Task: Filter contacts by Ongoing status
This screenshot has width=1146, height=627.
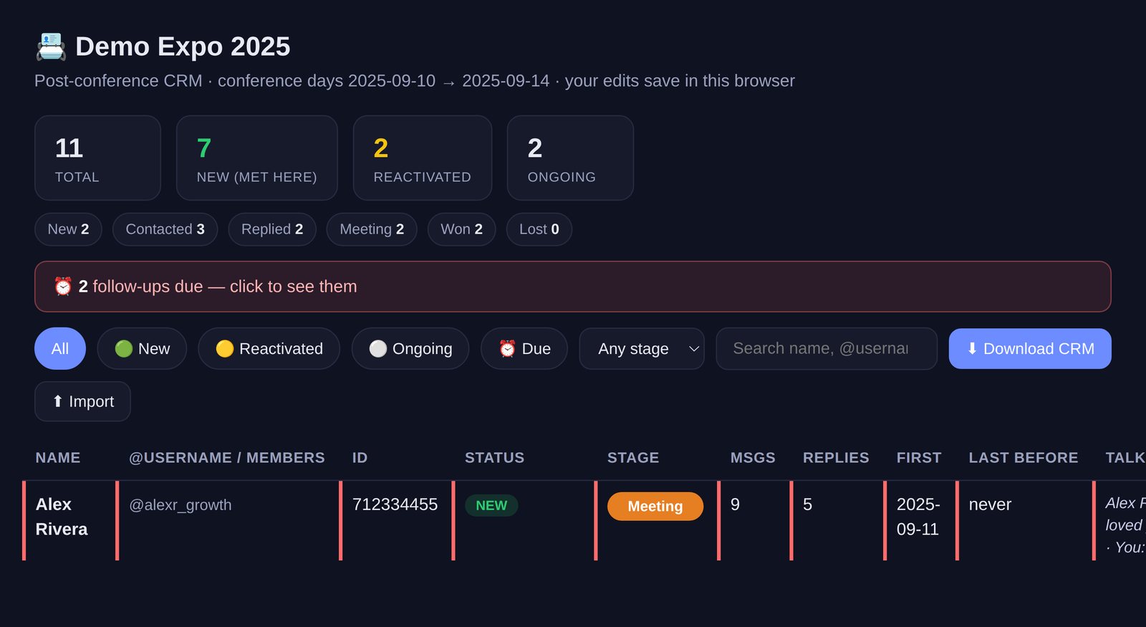Action: click(410, 349)
